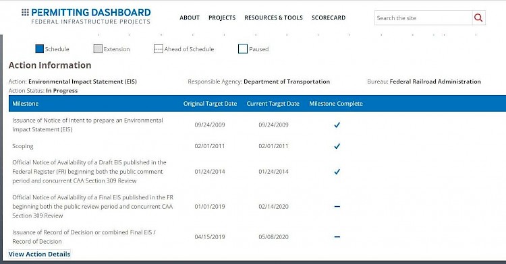Image resolution: width=506 pixels, height=264 pixels.
Task: Click the Record of Decision incomplete dash
Action: (337, 237)
